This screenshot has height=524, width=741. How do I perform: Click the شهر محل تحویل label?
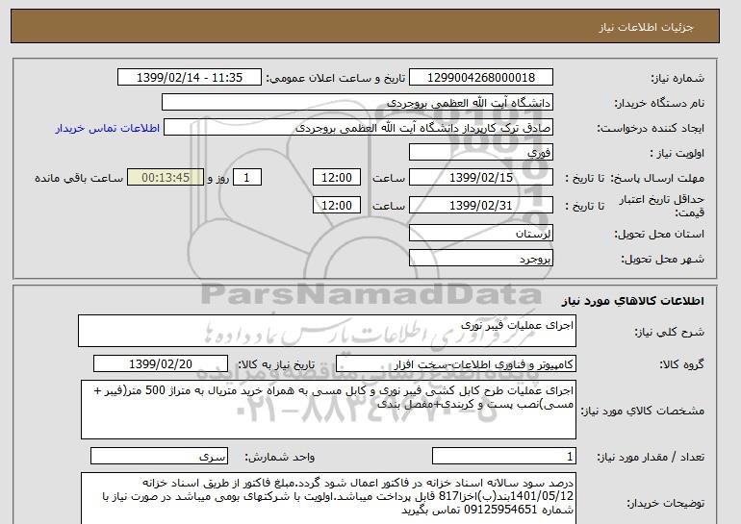662,260
